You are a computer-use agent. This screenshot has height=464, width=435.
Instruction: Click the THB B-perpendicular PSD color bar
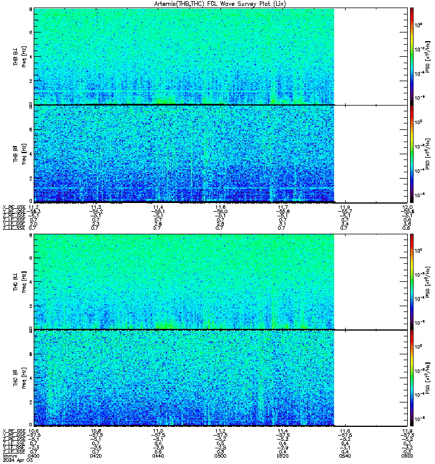(412, 56)
